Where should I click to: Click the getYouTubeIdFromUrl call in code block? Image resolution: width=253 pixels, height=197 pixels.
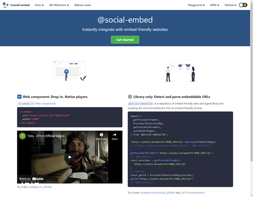[x=172, y=153]
